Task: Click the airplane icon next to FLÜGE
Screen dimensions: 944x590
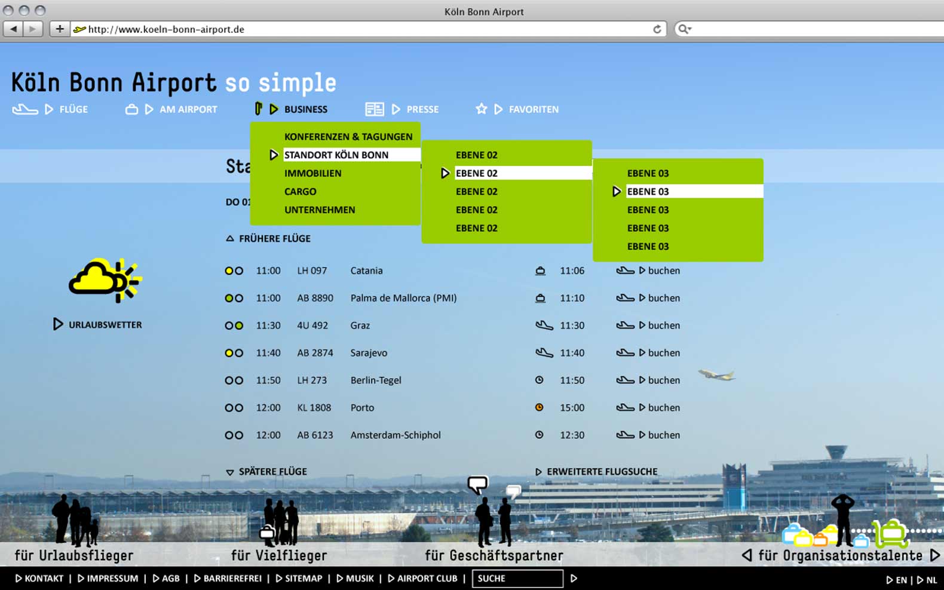Action: coord(25,109)
